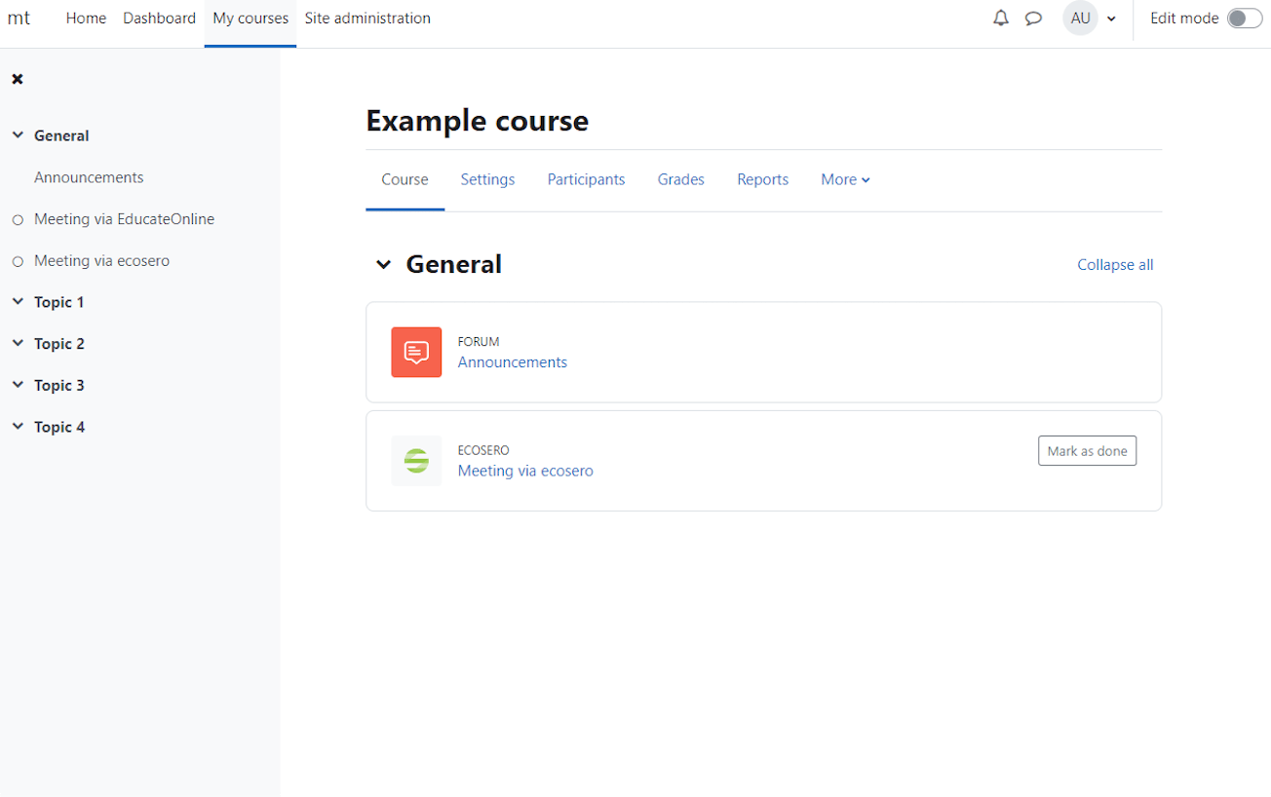Select Announcements in the course index sidebar
Screen dimensions: 1271x797
click(x=89, y=177)
